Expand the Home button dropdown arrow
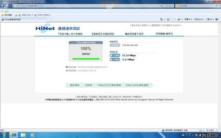The image size is (221, 138). (x=165, y=19)
